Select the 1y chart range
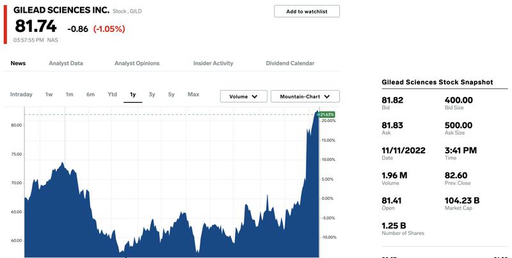This screenshot has width=512, height=258. (133, 95)
